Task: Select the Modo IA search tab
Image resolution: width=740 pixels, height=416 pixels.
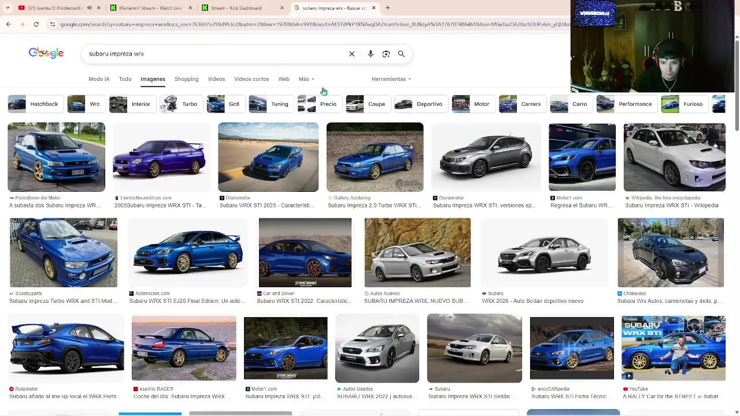Action: pos(99,79)
